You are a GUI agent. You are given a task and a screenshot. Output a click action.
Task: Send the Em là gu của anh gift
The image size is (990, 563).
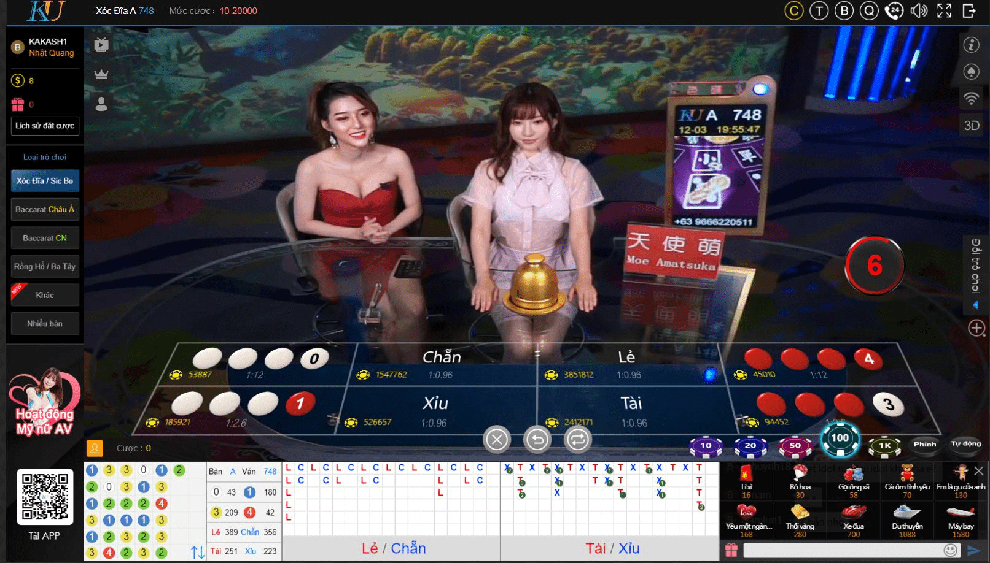pos(961,482)
